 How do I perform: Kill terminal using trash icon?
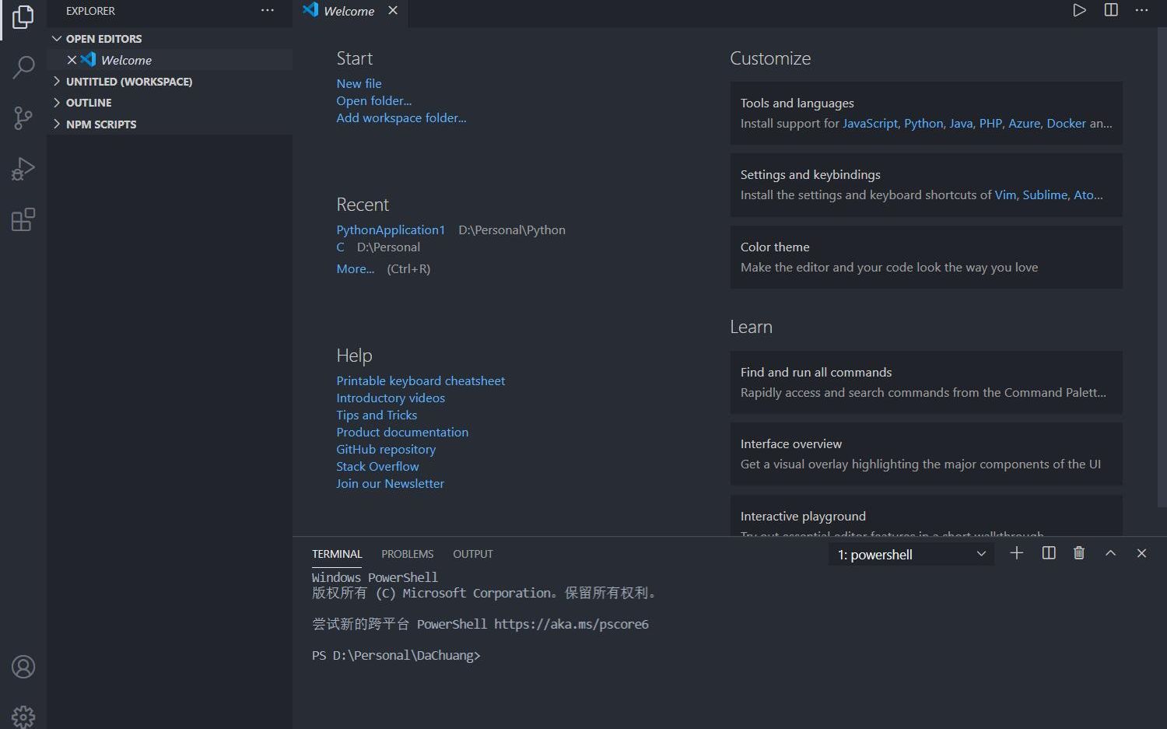[1079, 553]
